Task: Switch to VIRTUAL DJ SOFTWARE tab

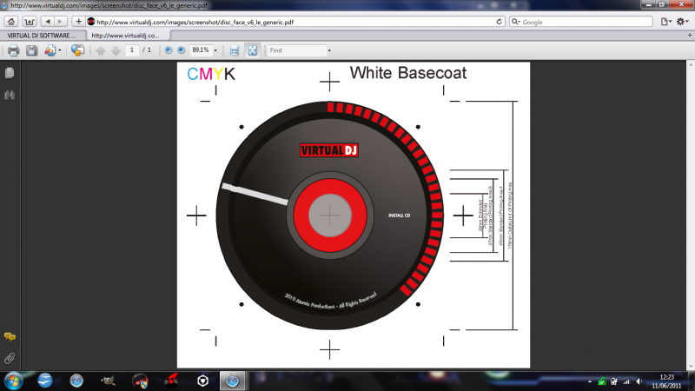Action: pyautogui.click(x=42, y=36)
